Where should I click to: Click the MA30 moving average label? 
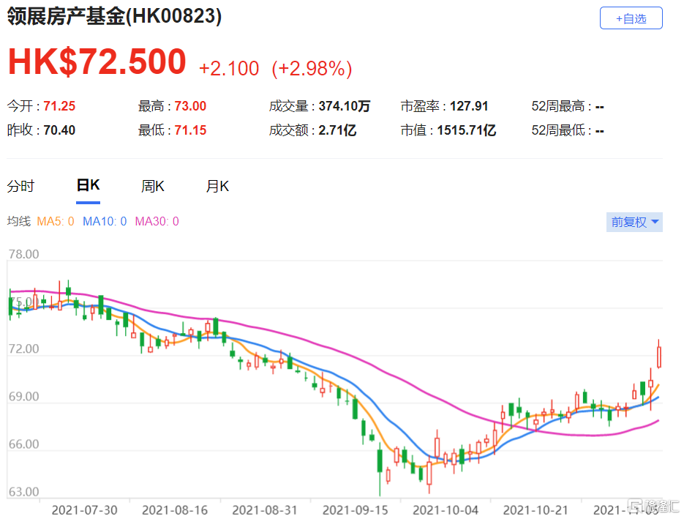point(157,221)
